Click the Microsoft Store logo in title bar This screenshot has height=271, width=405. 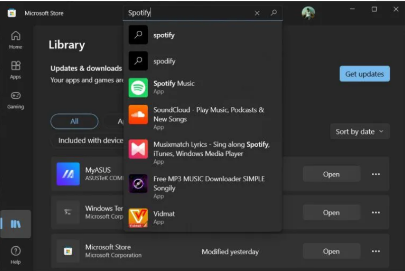tap(12, 13)
